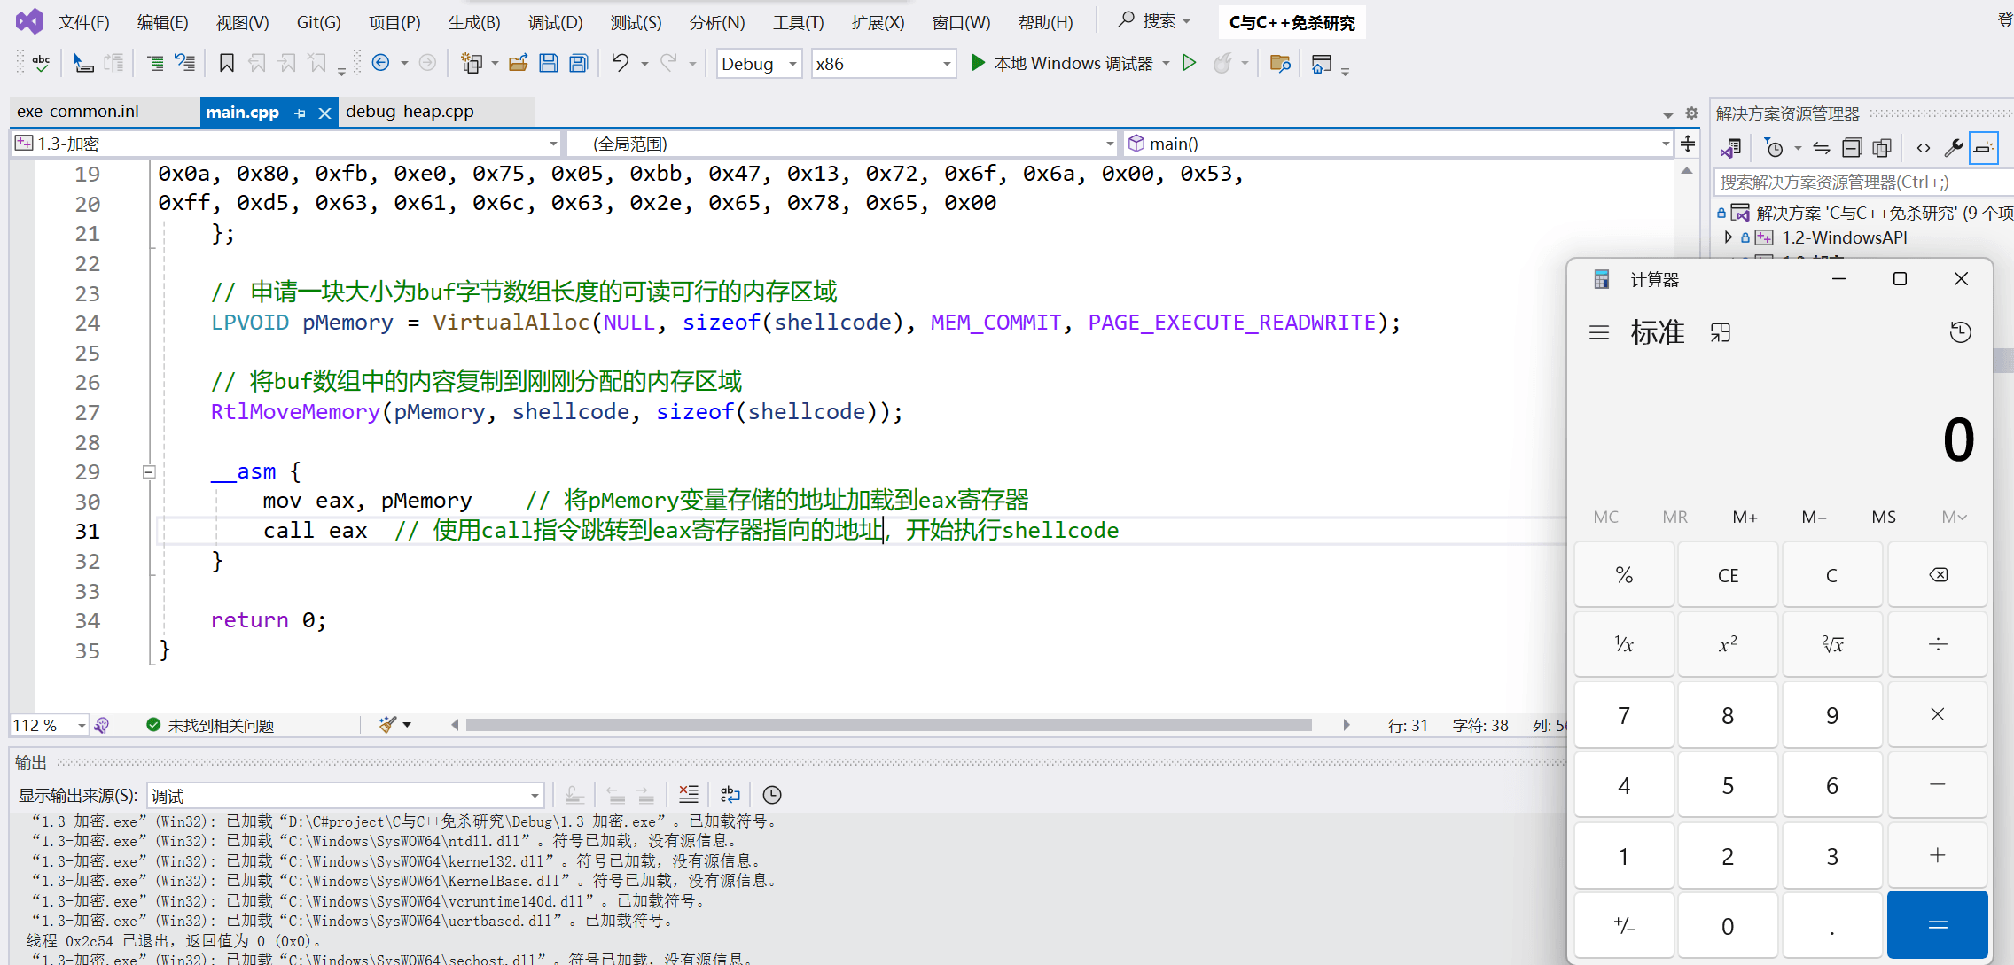The height and width of the screenshot is (965, 2014).
Task: Open the Debug configuration dropdown
Action: click(792, 64)
